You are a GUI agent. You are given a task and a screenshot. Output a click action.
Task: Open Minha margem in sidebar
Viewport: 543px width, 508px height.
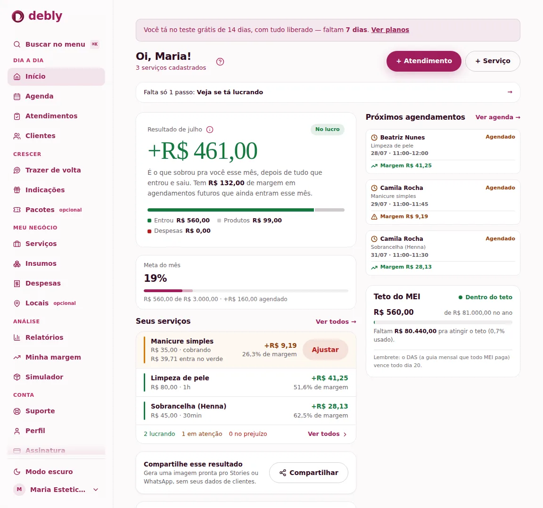tap(56, 357)
